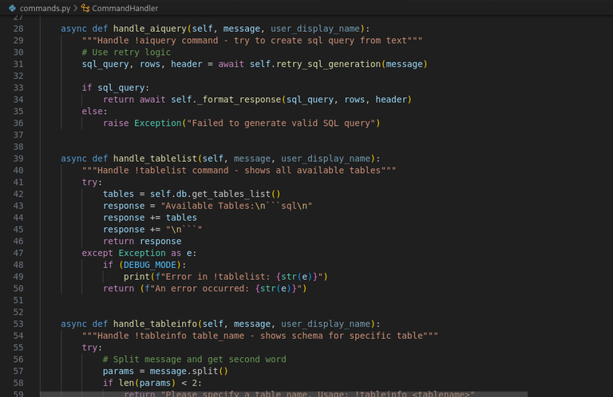Image resolution: width=613 pixels, height=397 pixels.
Task: Click line number 39 in gutter
Action: tap(18, 159)
